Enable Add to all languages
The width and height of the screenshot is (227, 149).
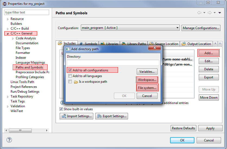click(70, 76)
